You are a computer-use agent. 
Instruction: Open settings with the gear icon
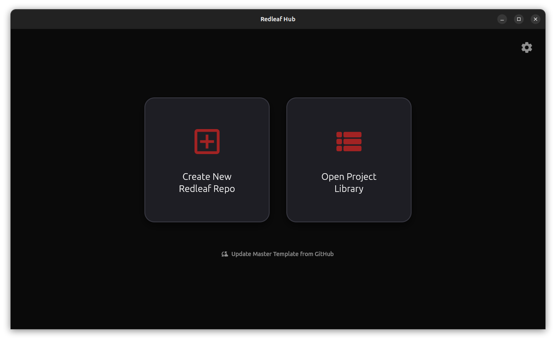pyautogui.click(x=527, y=47)
